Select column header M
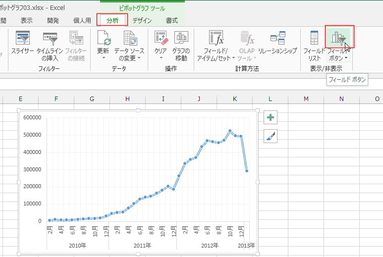Viewport: 383px width, 257px height. [306, 99]
